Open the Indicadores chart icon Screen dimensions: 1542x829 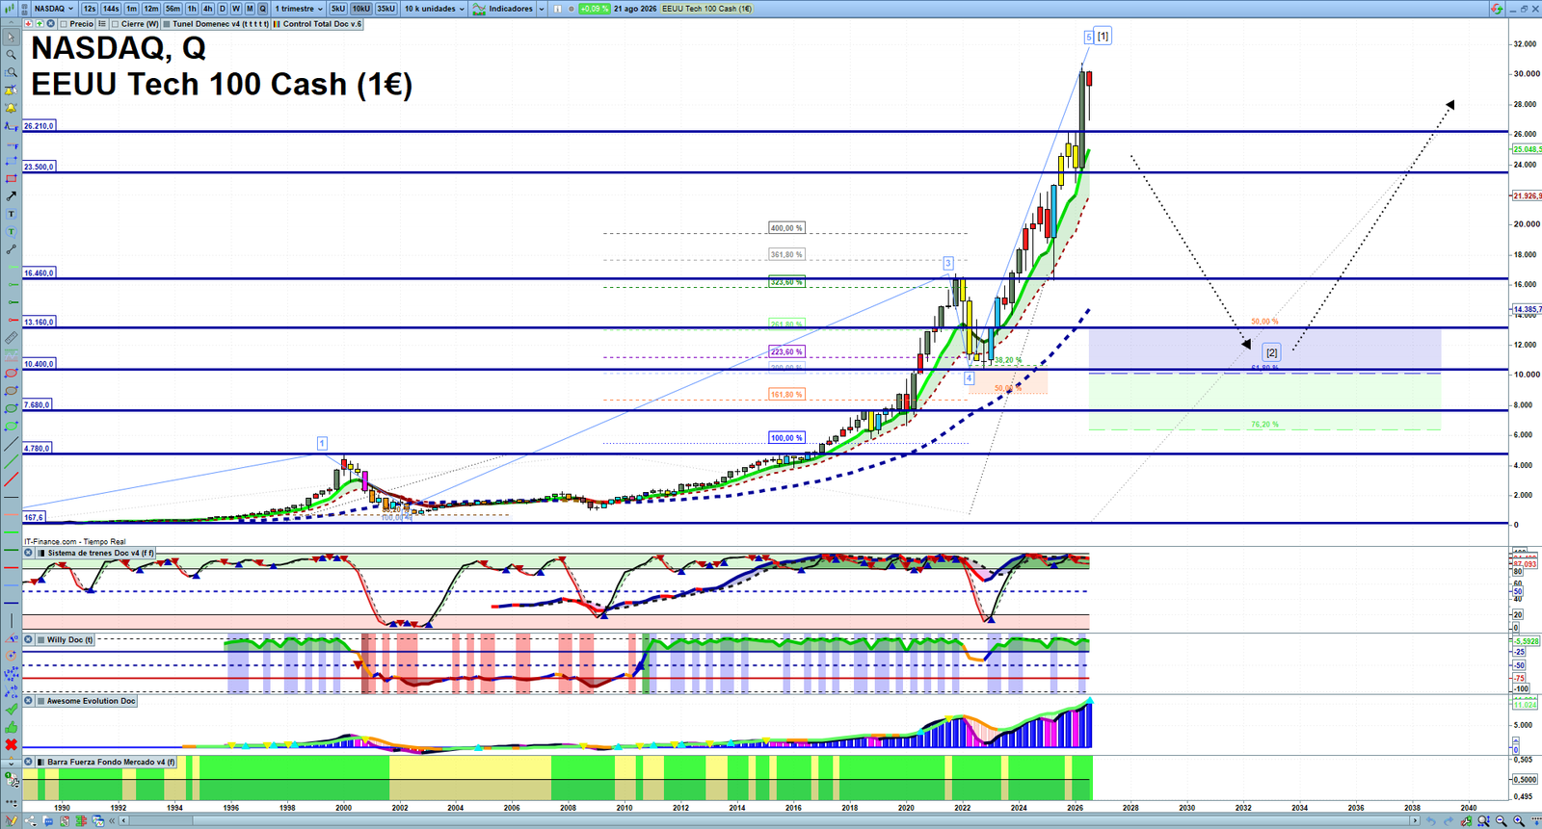point(479,9)
